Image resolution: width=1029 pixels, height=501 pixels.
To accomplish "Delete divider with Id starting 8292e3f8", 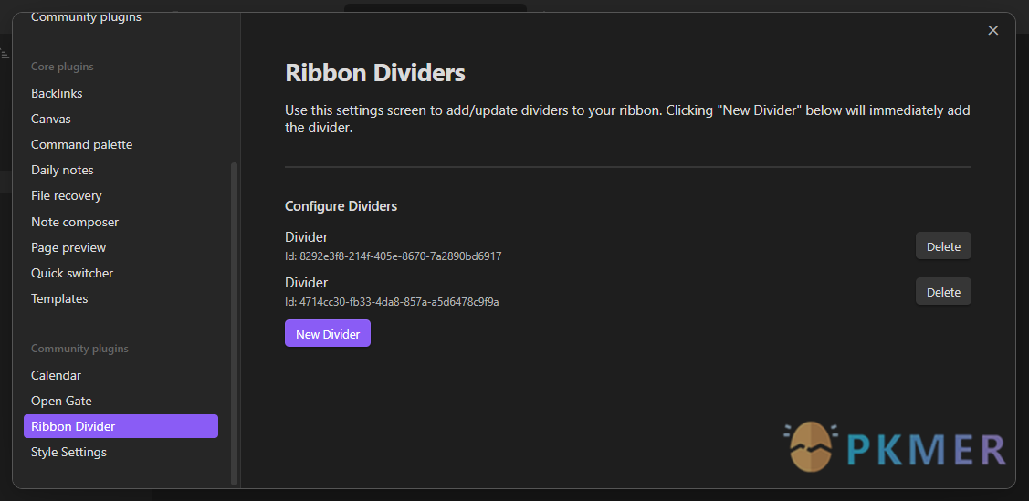I will click(943, 245).
